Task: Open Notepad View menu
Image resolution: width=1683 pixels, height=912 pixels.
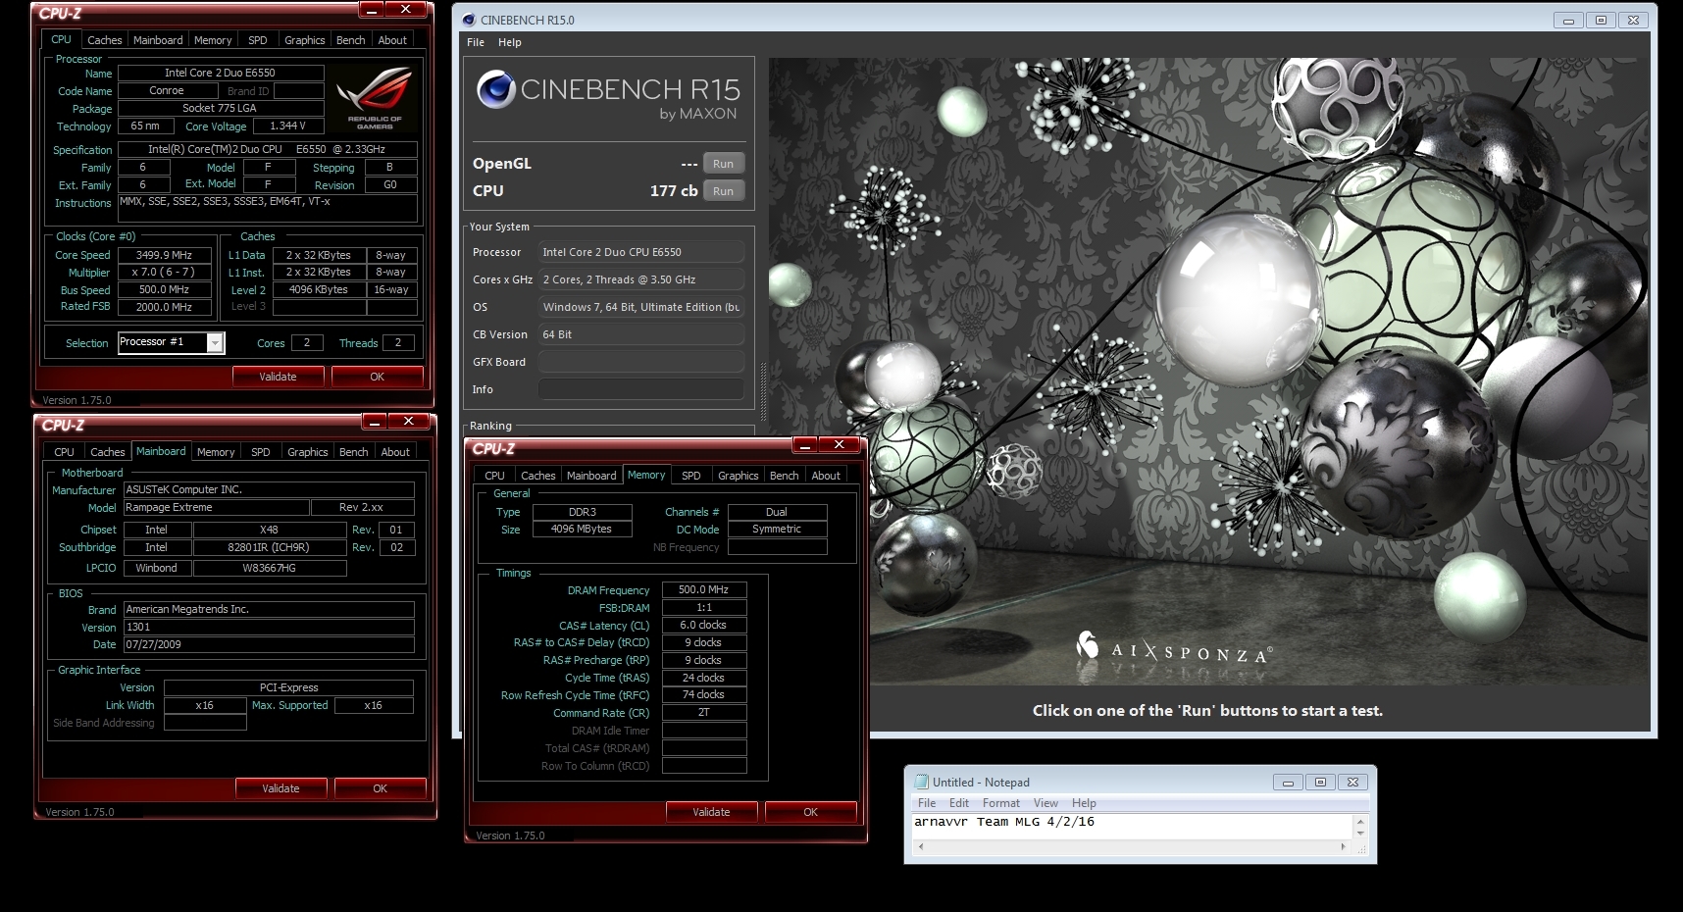Action: coord(1045,802)
